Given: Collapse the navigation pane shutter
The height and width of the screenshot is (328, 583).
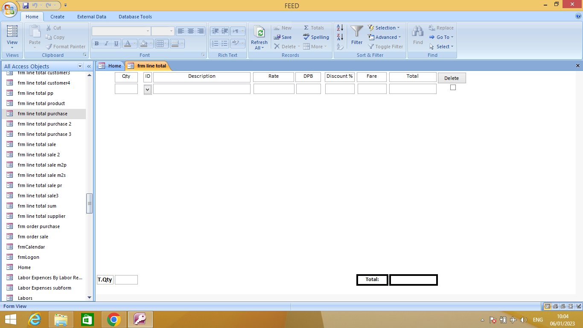Looking at the screenshot, I should [x=89, y=66].
